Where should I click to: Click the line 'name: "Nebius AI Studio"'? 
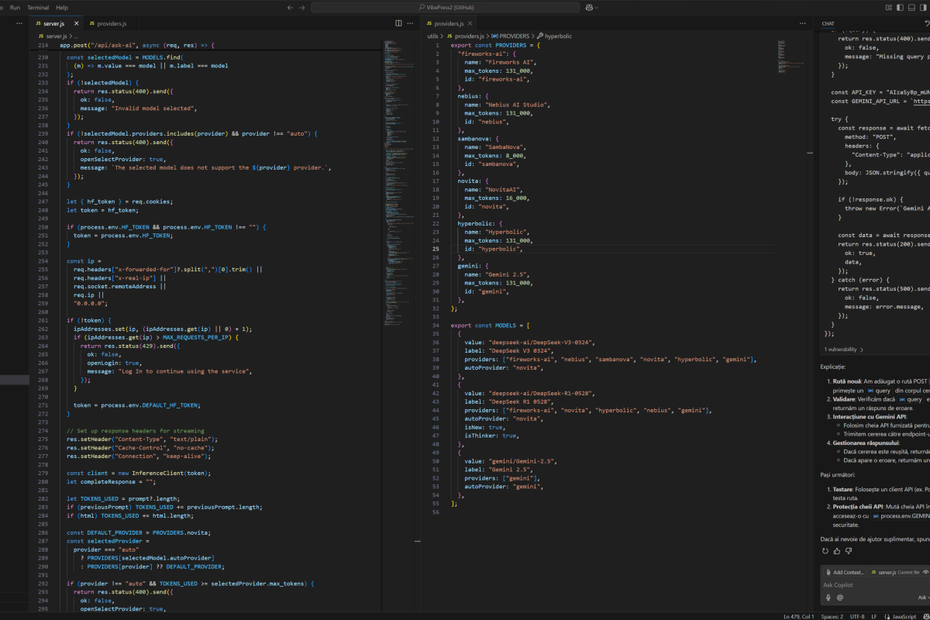pyautogui.click(x=506, y=104)
